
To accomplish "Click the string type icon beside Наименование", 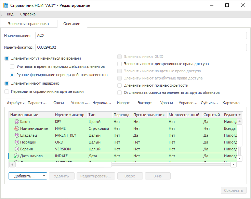I will 16,128.
